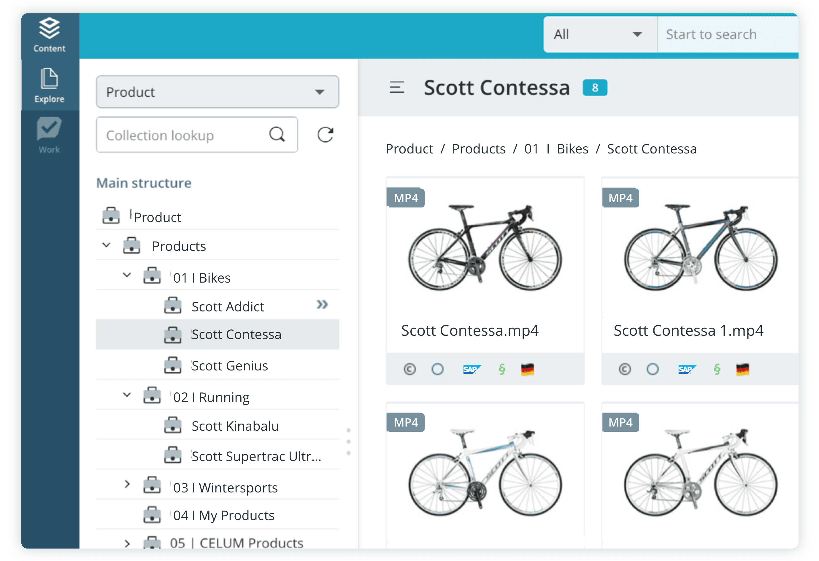Open the All search scope dropdown
Screen dimensions: 819x561
pyautogui.click(x=600, y=34)
